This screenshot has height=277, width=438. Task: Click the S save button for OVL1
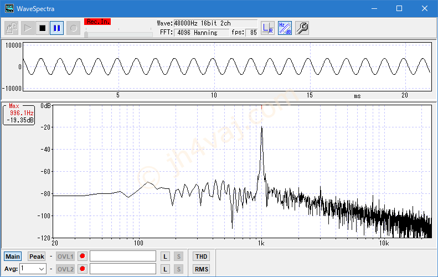point(179,257)
